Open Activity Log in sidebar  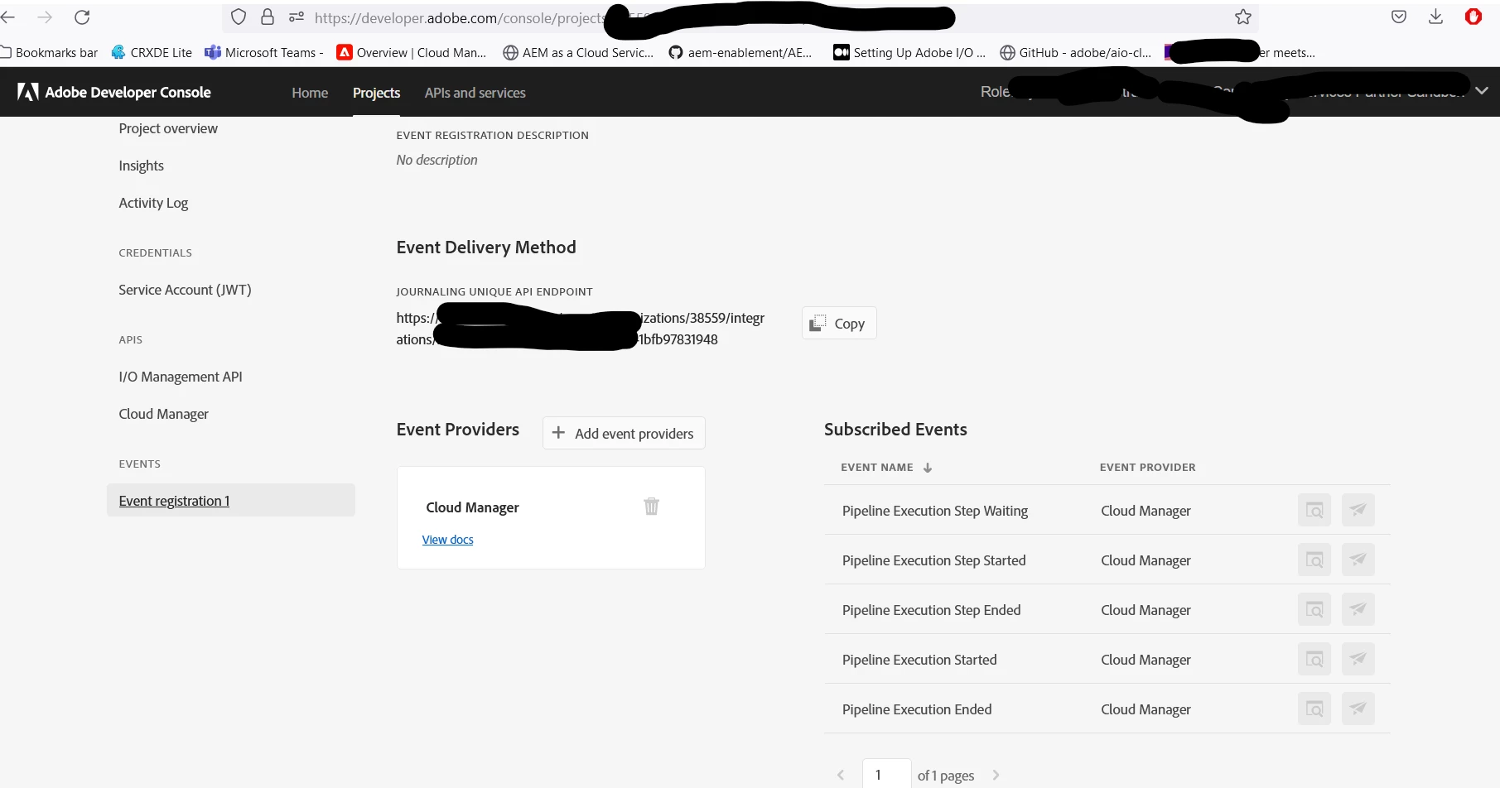pyautogui.click(x=153, y=203)
